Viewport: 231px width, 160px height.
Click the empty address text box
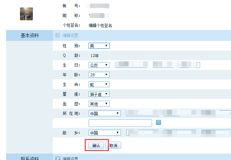pyautogui.click(x=120, y=123)
